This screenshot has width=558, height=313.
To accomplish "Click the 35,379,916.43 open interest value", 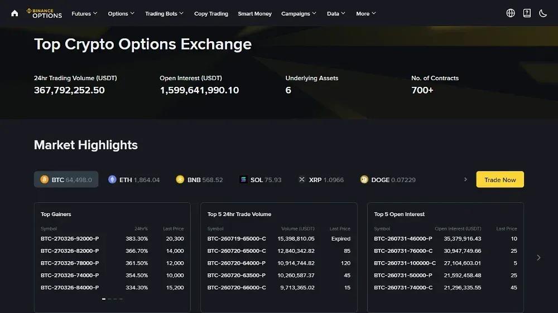I will click(462, 239).
